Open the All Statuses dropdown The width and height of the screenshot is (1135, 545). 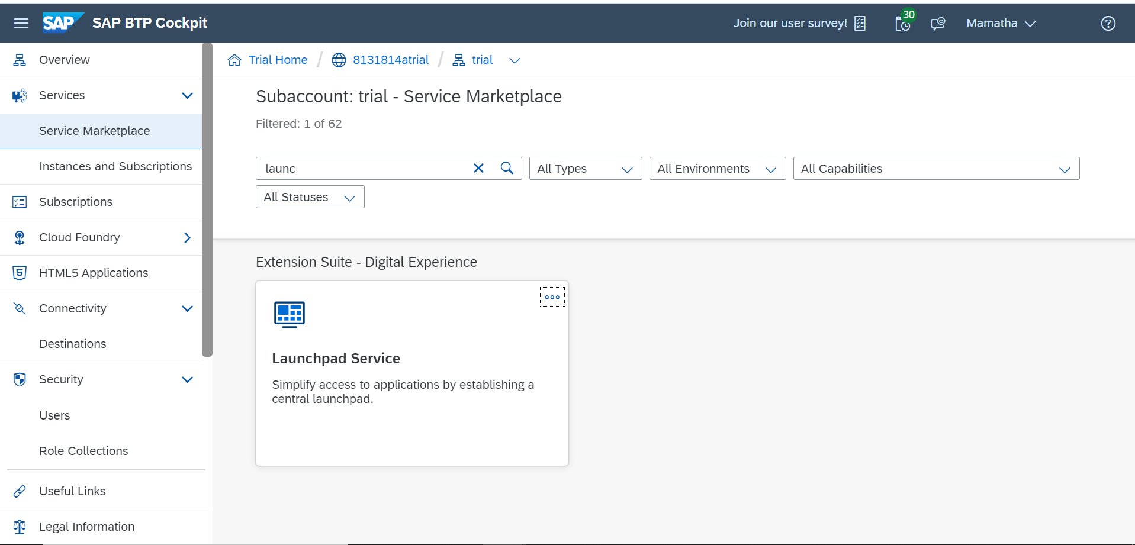pyautogui.click(x=310, y=197)
